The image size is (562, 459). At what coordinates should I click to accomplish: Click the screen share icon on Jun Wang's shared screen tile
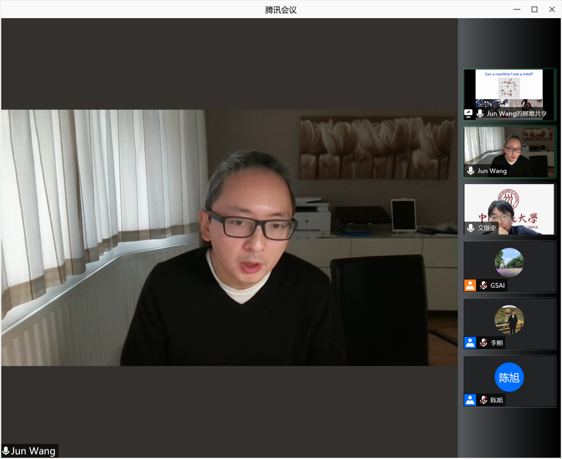pyautogui.click(x=468, y=113)
